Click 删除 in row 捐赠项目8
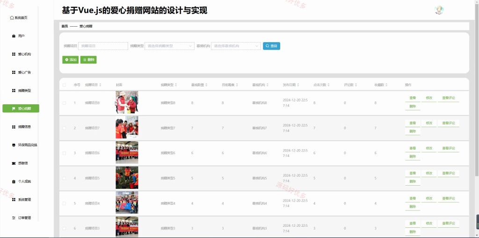The image size is (479, 238). click(x=413, y=107)
